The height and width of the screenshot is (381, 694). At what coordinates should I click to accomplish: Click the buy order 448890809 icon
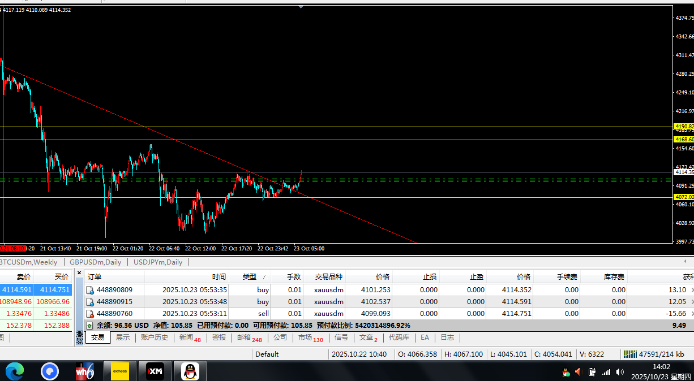pos(89,290)
